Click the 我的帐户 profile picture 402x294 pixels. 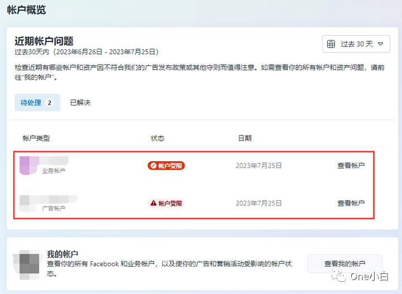coord(28,264)
